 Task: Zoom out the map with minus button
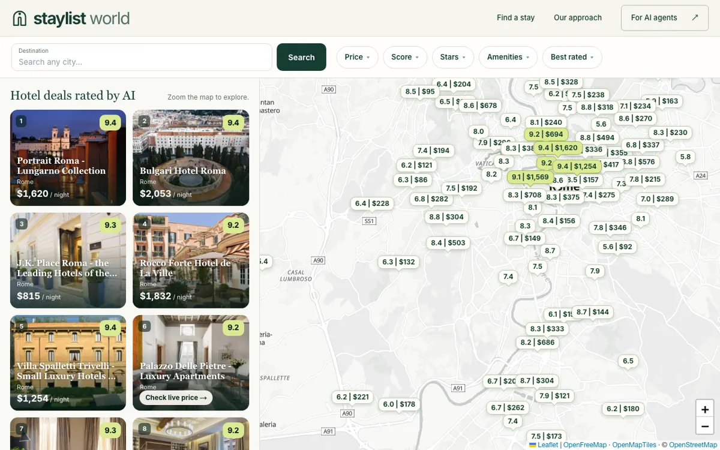tap(704, 427)
